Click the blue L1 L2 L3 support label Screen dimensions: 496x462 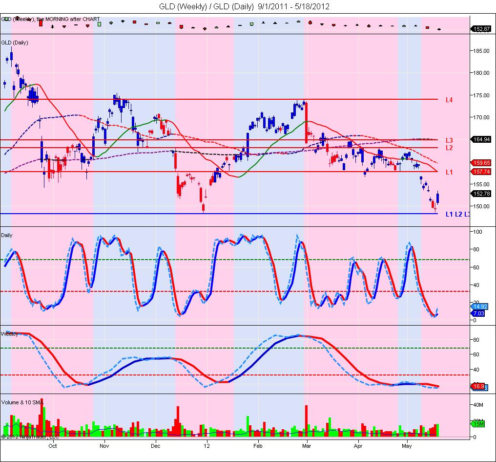click(458, 214)
